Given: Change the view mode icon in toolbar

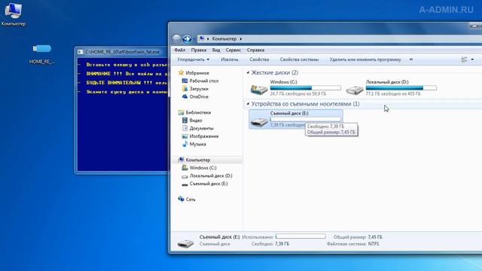Looking at the screenshot, I should pos(464,59).
